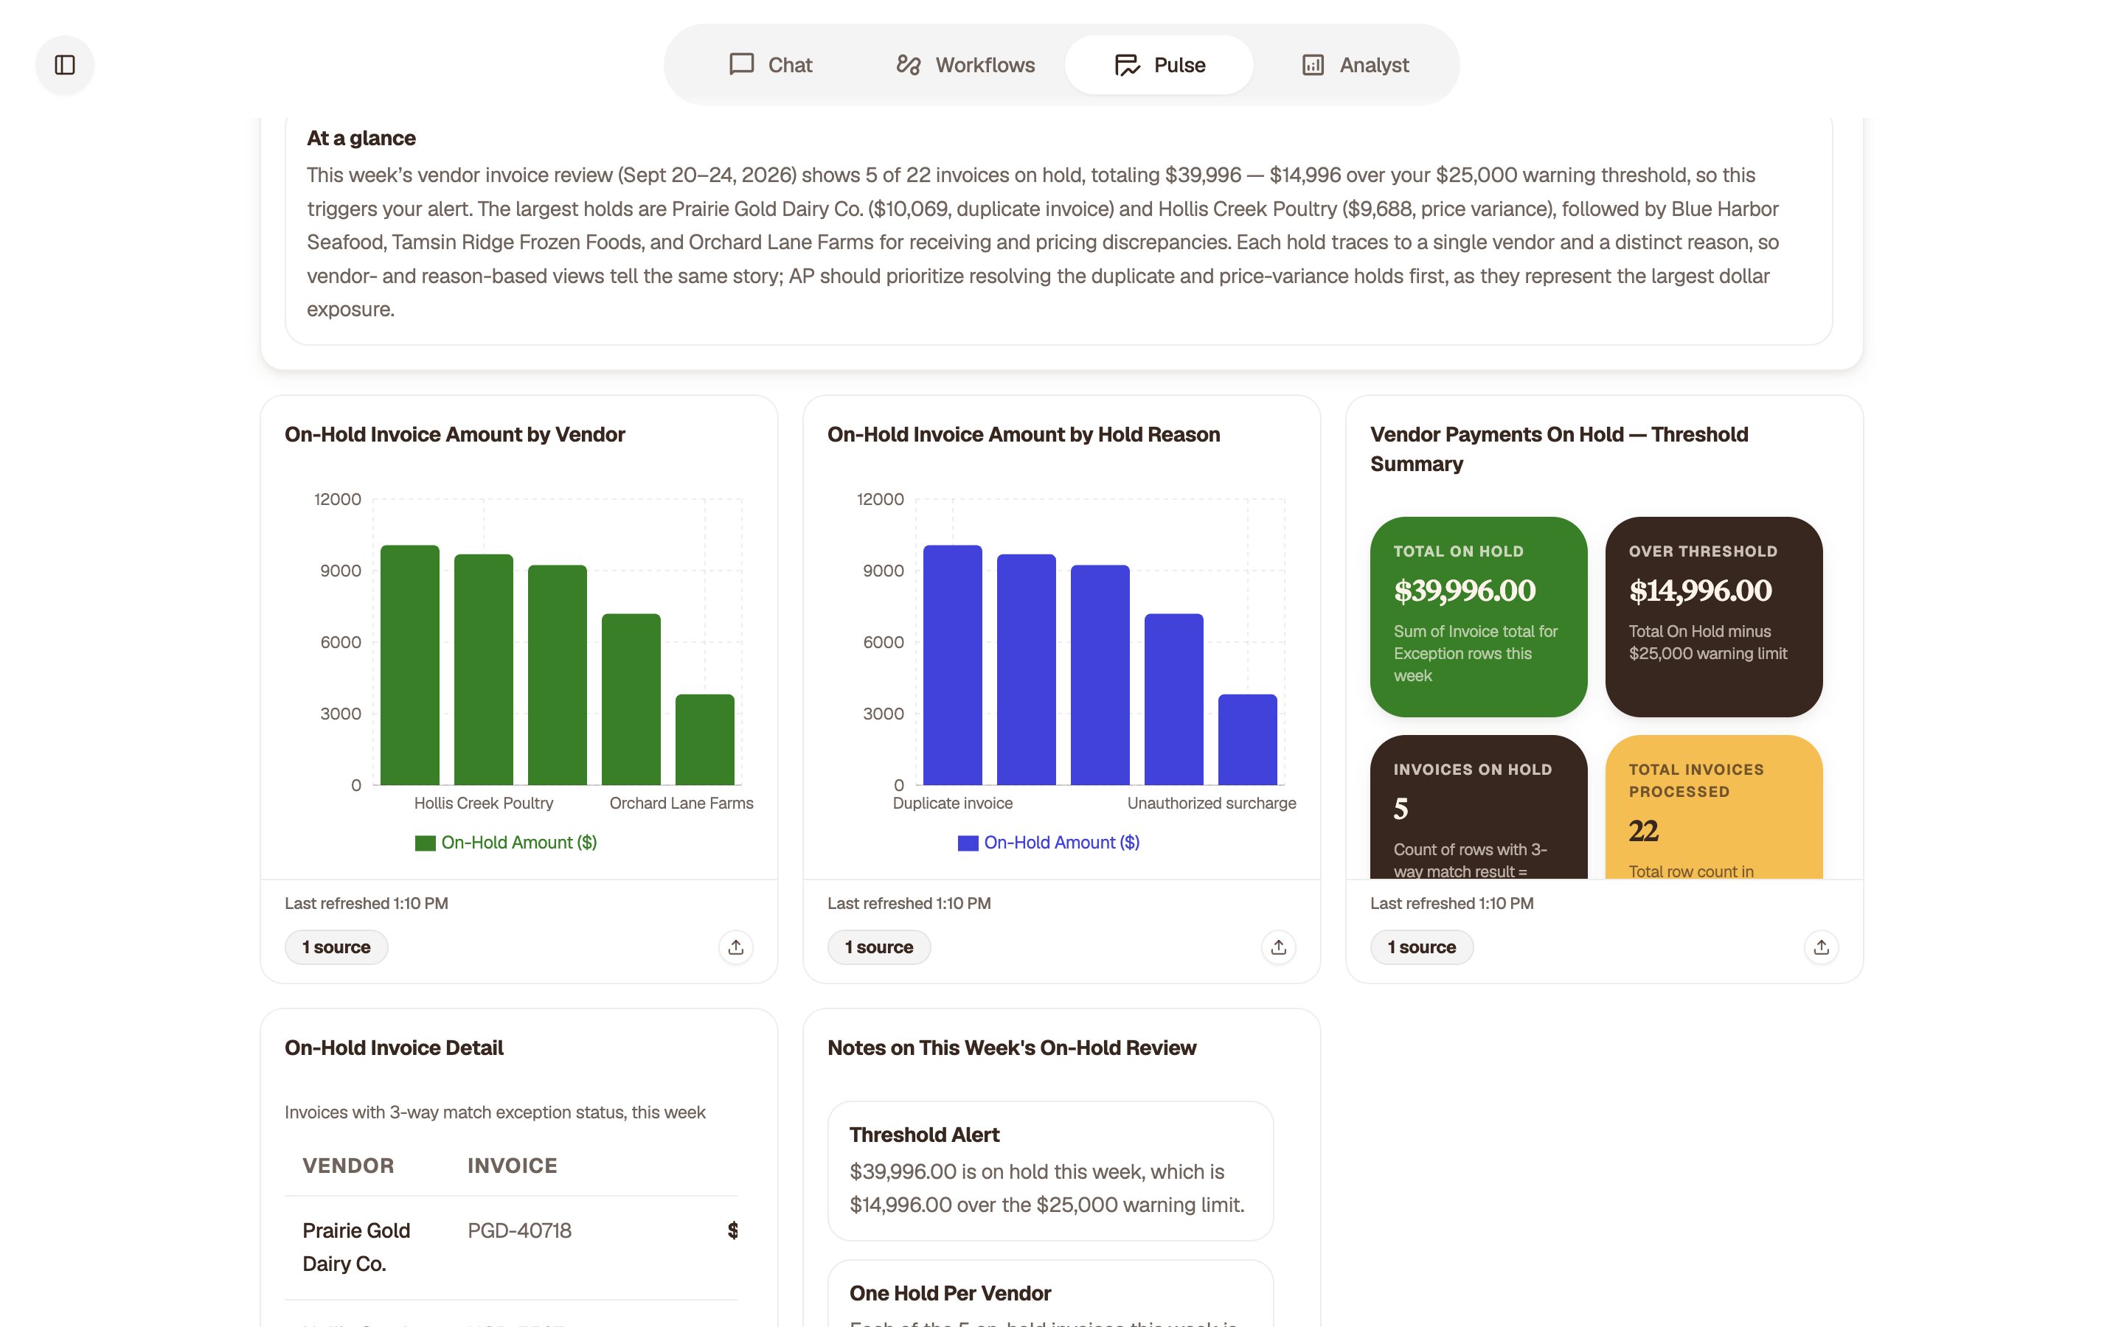The height and width of the screenshot is (1327, 2124).
Task: Toggle the sidebar panel icon
Action: (65, 65)
